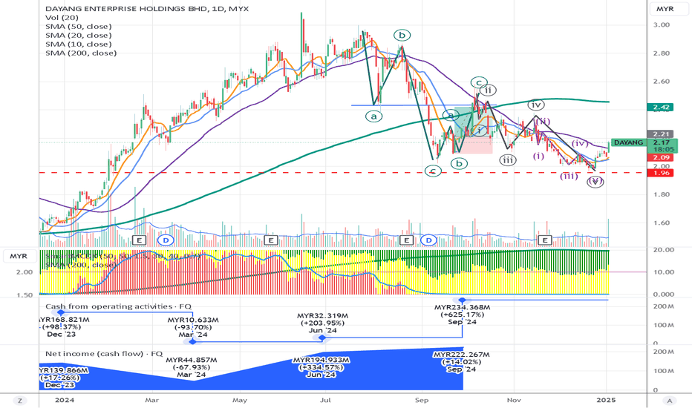Click the dividend D marker in mid-March 2024

[166, 240]
